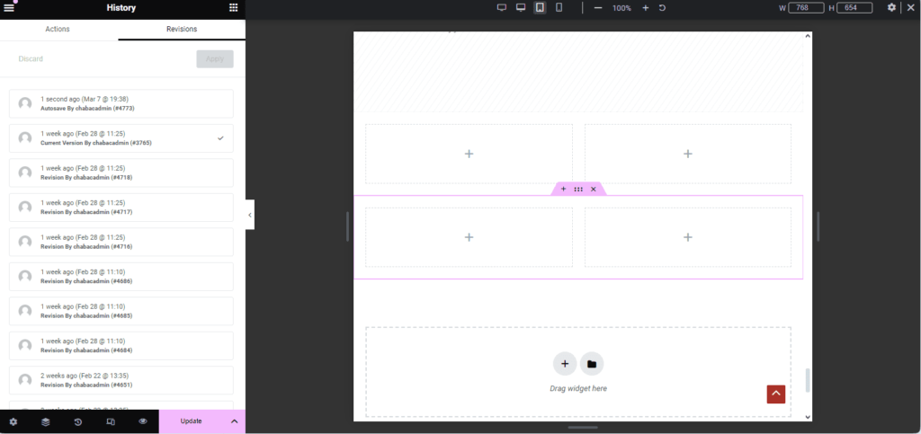Collapse the editor panel with side arrow
This screenshot has width=921, height=434.
[x=250, y=215]
